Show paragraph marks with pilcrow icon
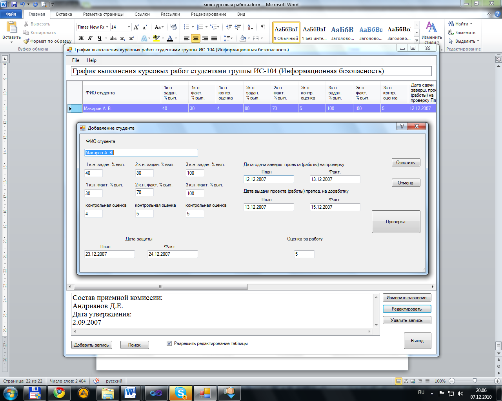Viewport: 502px width, 401px height. coord(263,27)
